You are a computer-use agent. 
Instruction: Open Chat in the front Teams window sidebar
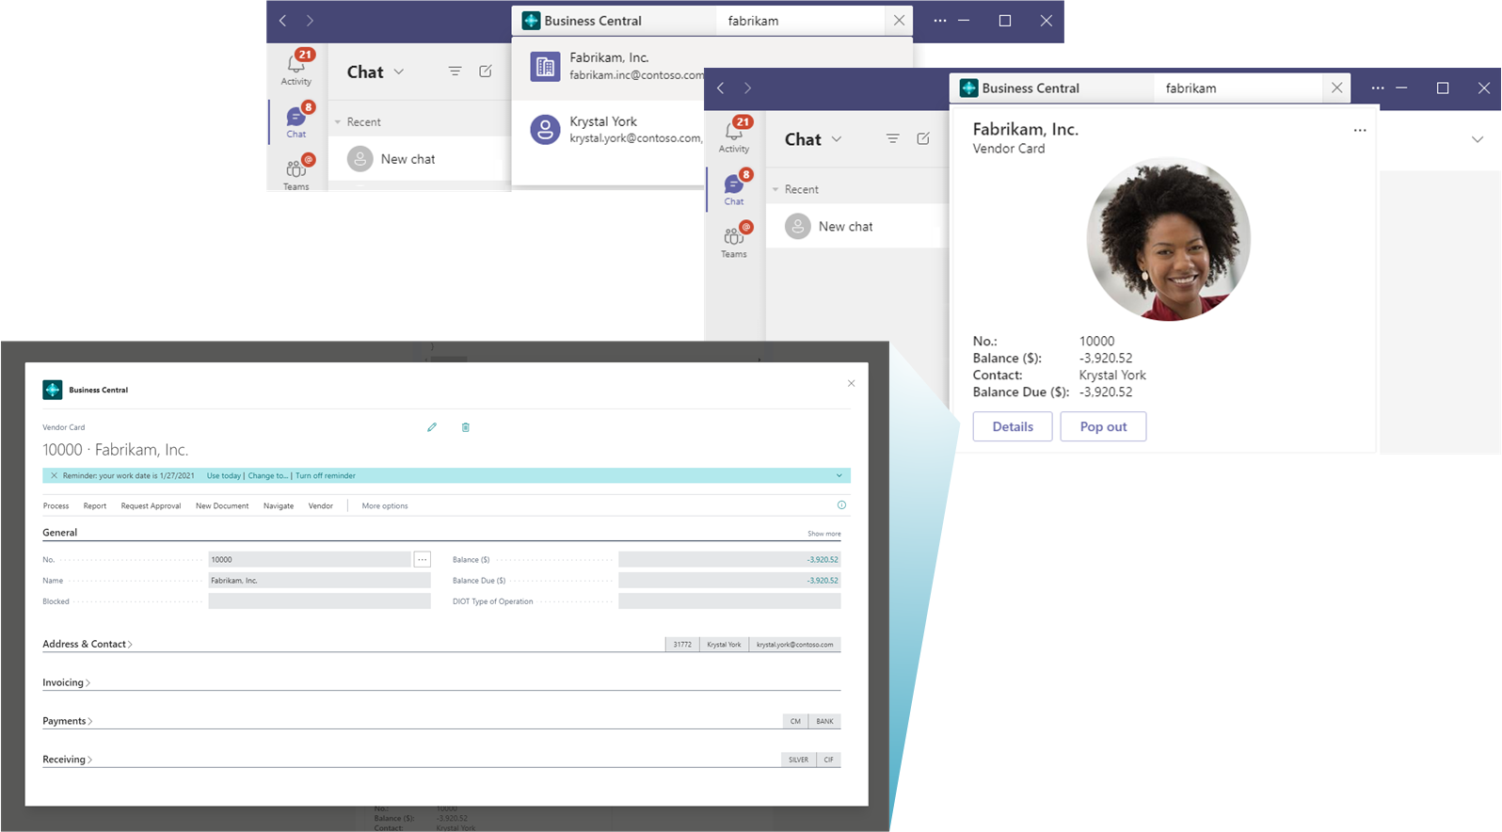point(734,188)
